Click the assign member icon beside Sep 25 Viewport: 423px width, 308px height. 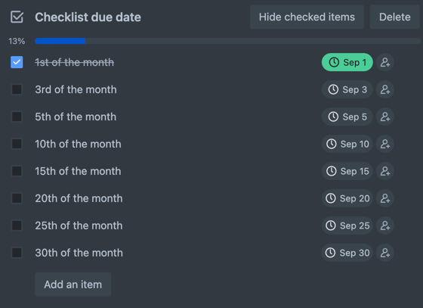(x=385, y=226)
